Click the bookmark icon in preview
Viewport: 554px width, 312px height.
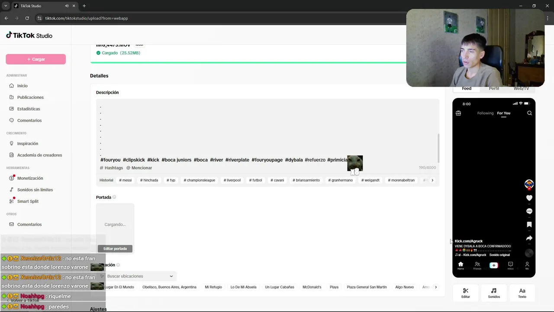529,225
